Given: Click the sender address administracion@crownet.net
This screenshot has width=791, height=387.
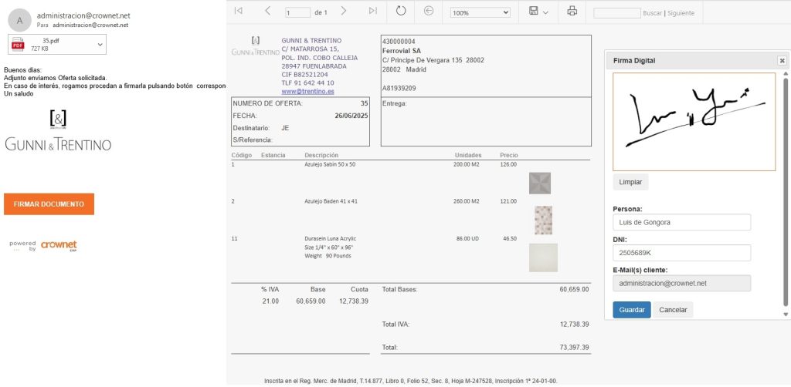Looking at the screenshot, I should 83,15.
